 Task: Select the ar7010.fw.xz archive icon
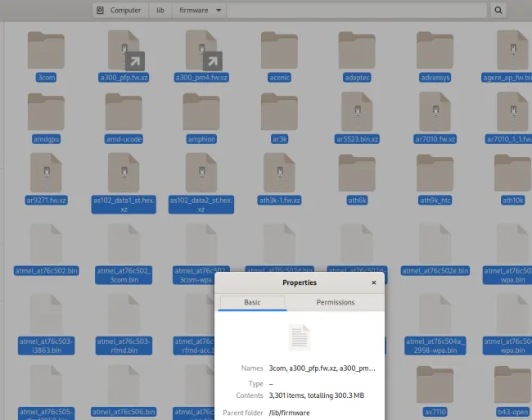[435, 111]
